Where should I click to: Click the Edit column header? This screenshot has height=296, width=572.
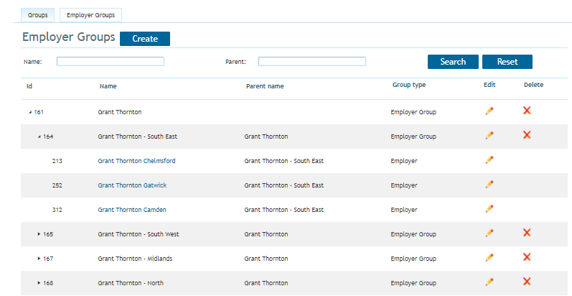[x=489, y=85]
